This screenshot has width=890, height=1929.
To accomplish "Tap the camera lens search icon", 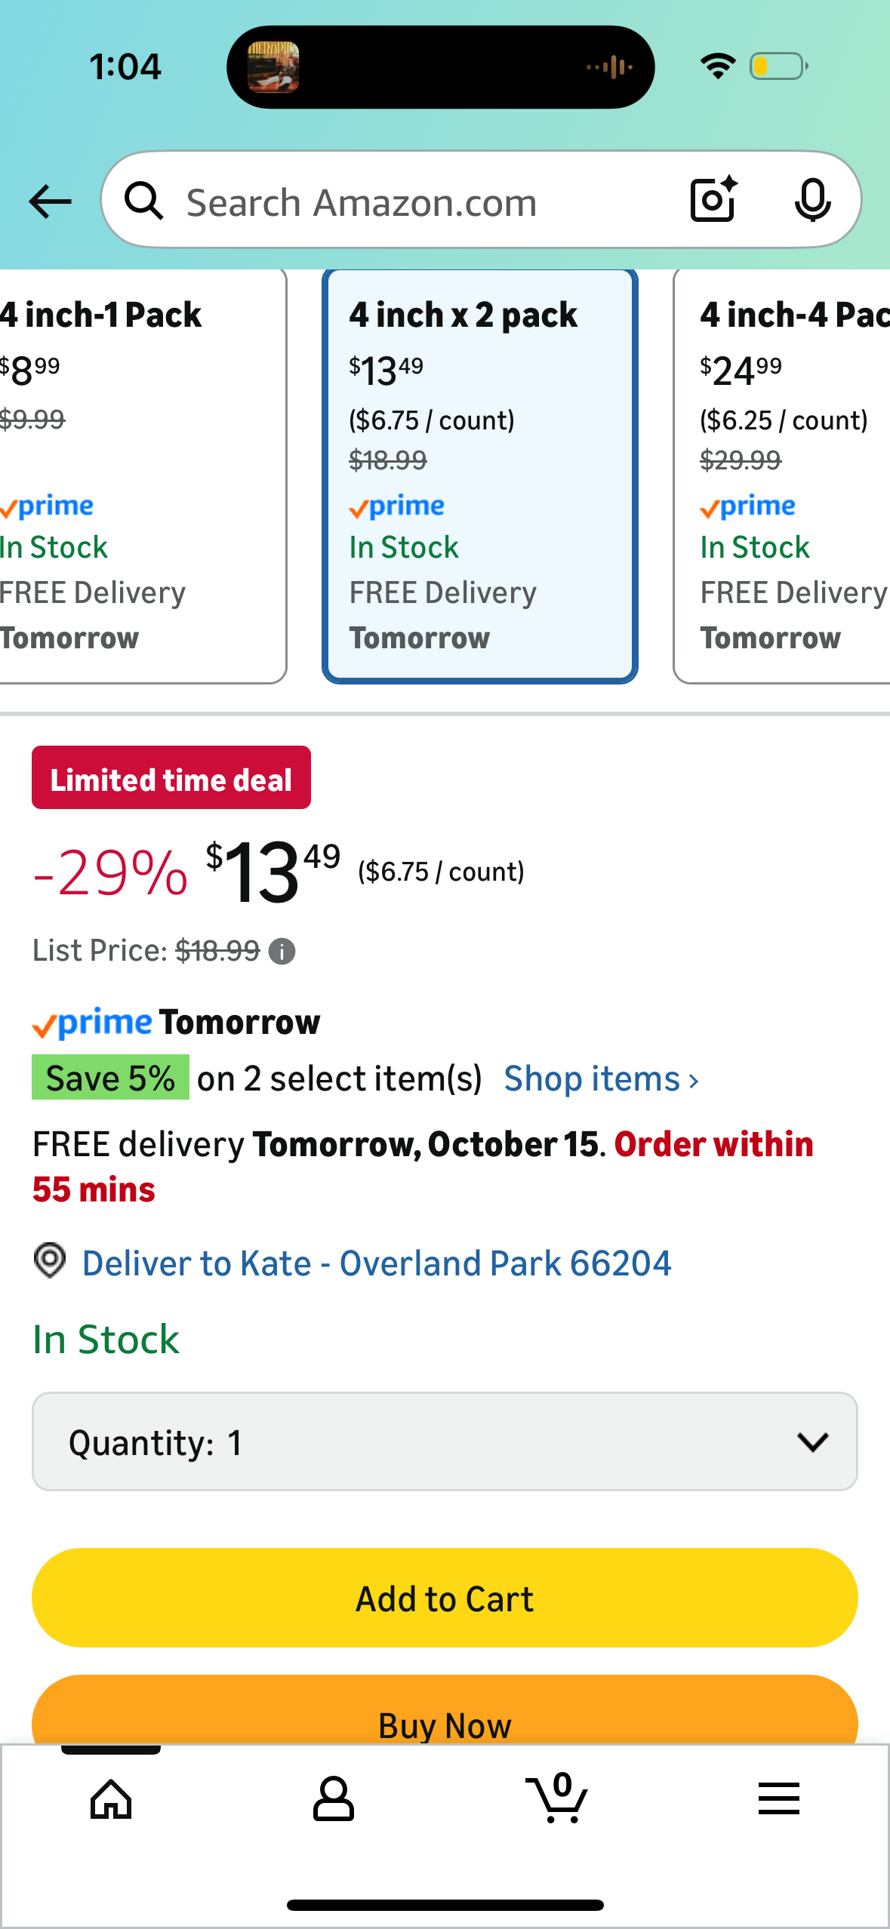I will [713, 200].
